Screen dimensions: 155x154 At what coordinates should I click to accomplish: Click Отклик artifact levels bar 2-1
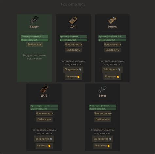[x=112, y=37]
